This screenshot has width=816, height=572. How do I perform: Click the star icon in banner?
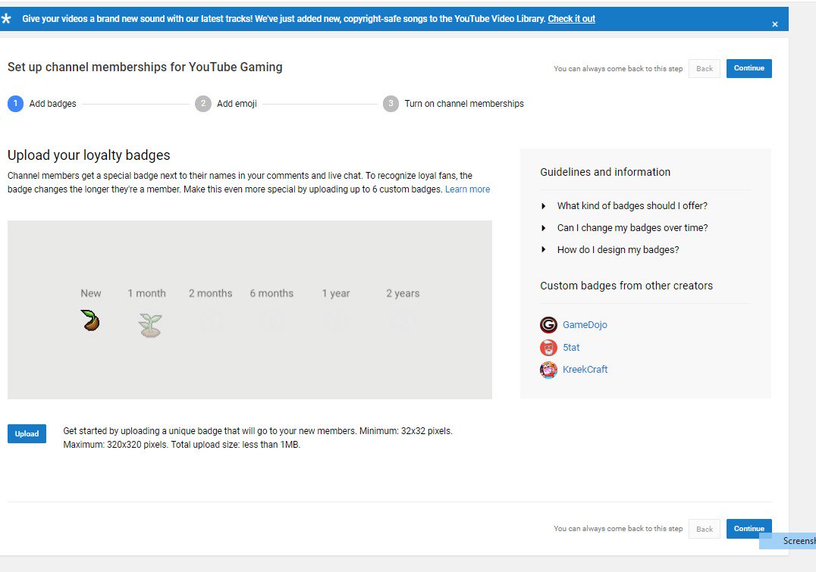pos(6,19)
